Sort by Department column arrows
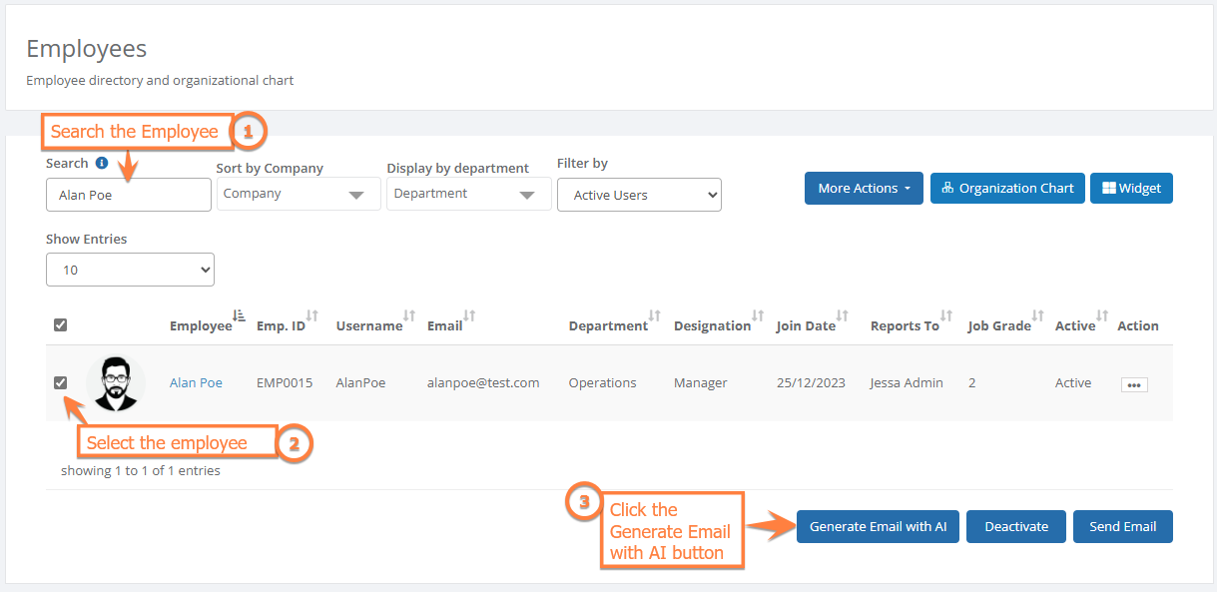 click(x=655, y=315)
